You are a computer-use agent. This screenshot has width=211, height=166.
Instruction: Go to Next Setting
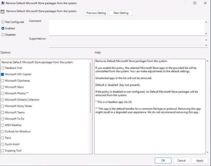[x=121, y=13]
